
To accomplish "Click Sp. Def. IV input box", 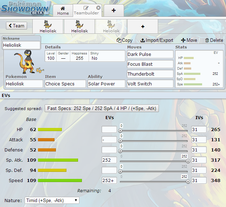I will coord(199,170).
